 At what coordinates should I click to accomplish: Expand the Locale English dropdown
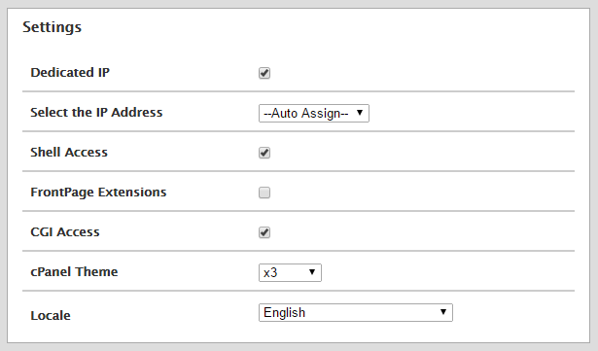coord(356,312)
